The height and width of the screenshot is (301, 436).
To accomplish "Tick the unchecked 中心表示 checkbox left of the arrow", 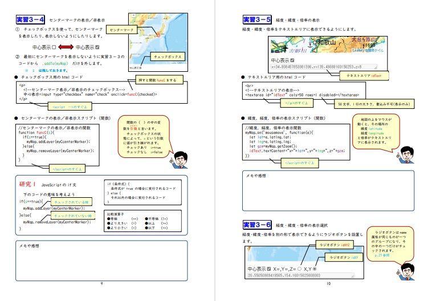I will click(54, 47).
